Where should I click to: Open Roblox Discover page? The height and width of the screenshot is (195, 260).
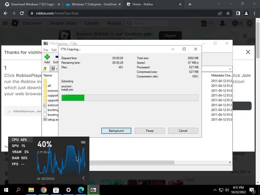point(32,23)
